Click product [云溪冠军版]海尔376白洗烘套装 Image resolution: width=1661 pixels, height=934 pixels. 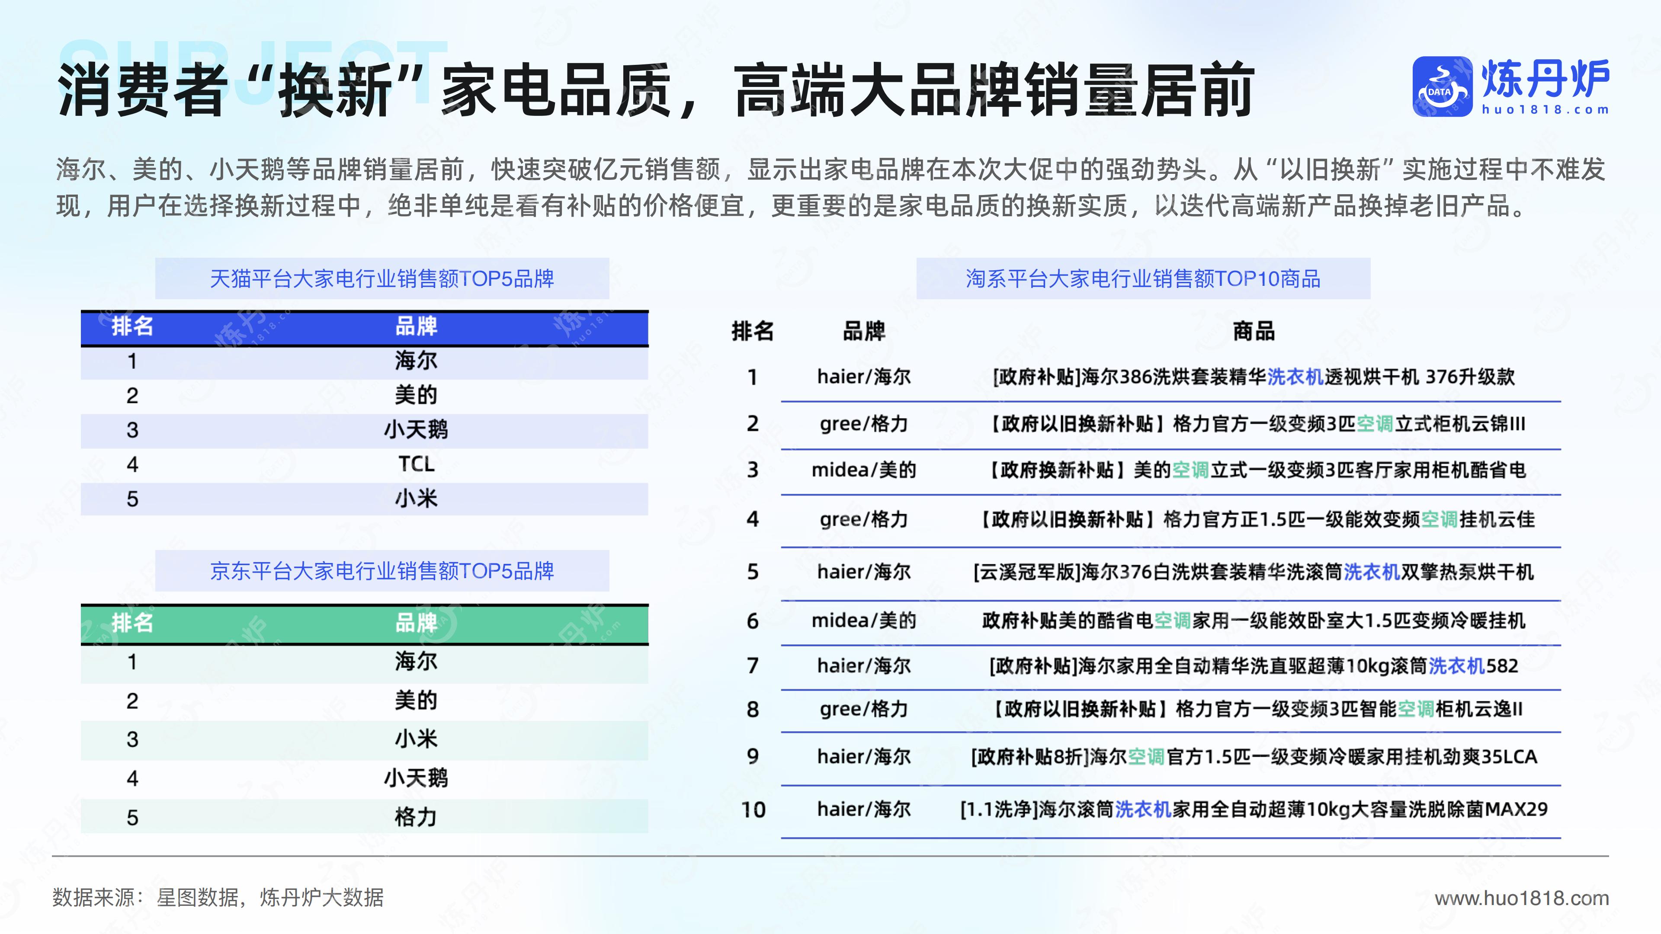click(x=1254, y=571)
